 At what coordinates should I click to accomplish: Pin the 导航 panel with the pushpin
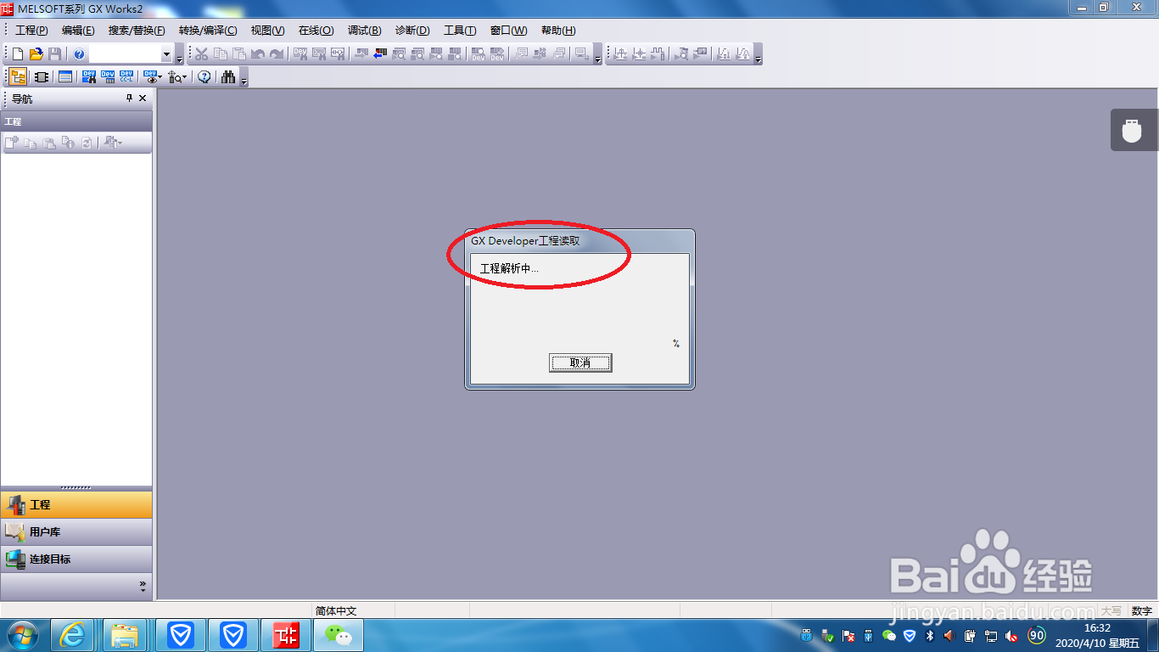(130, 98)
